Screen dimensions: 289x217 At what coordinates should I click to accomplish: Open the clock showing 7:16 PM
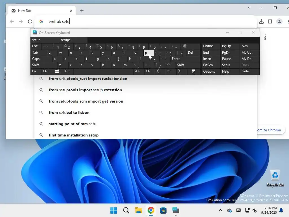tap(269, 210)
